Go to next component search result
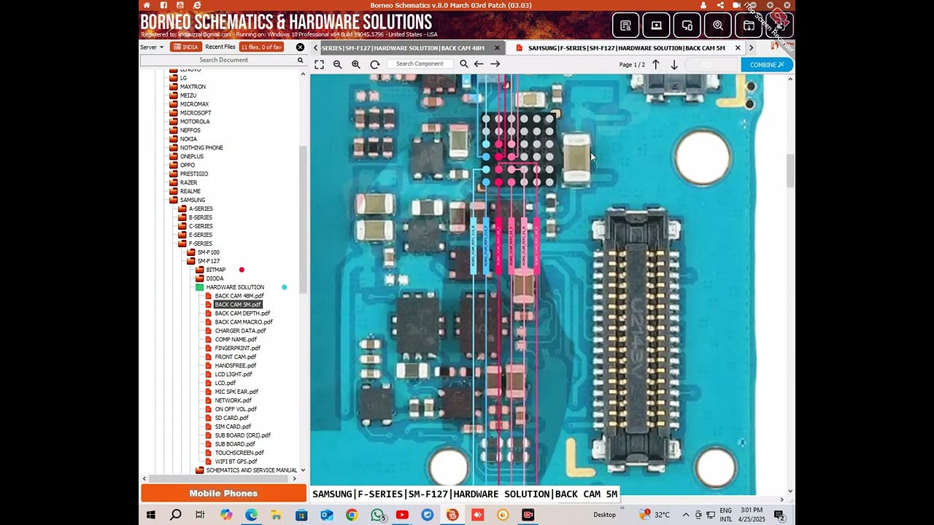This screenshot has height=525, width=934. (x=495, y=64)
